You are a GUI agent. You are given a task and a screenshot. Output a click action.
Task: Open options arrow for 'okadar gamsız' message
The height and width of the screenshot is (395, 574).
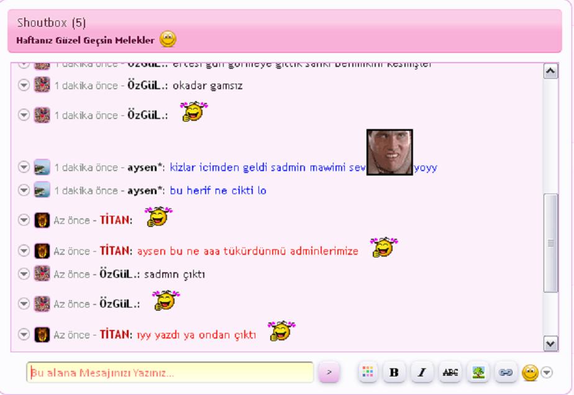click(x=24, y=86)
